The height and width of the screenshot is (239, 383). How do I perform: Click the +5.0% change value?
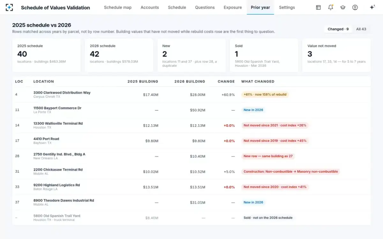pos(229,171)
